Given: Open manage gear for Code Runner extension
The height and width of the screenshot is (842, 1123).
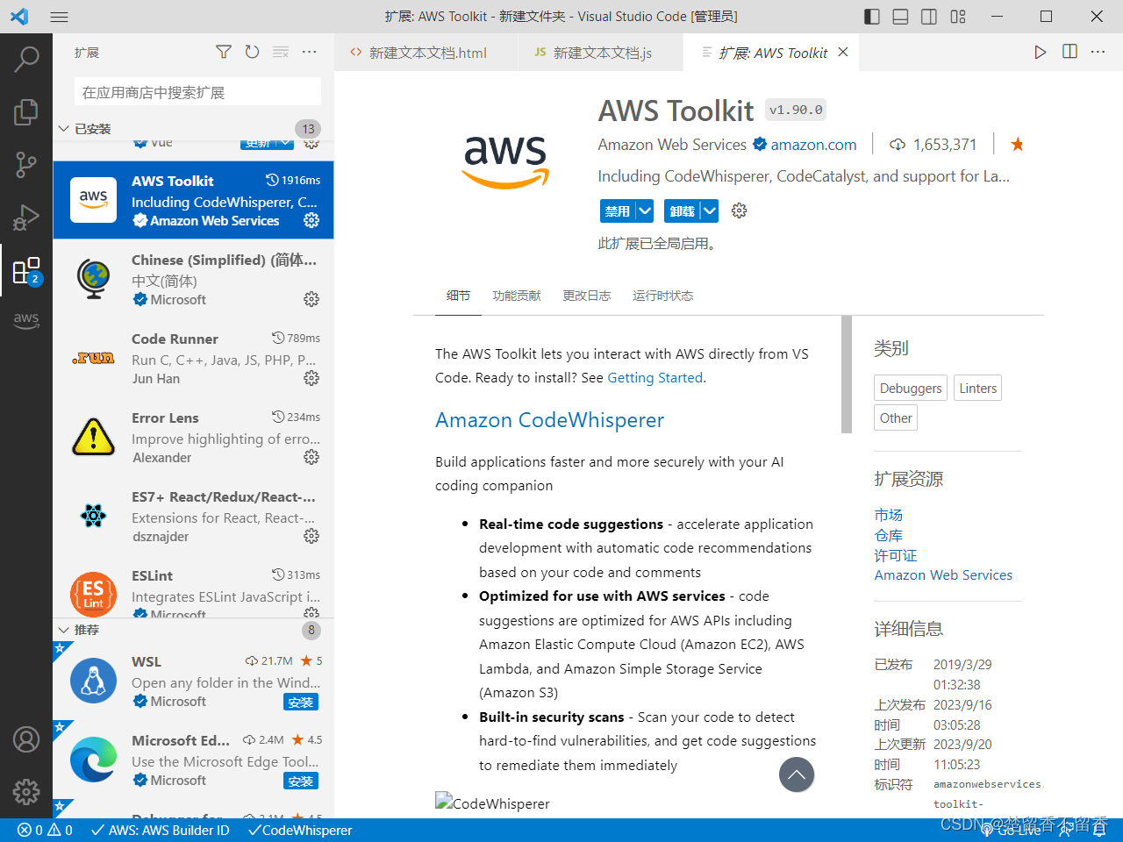Looking at the screenshot, I should (x=311, y=378).
